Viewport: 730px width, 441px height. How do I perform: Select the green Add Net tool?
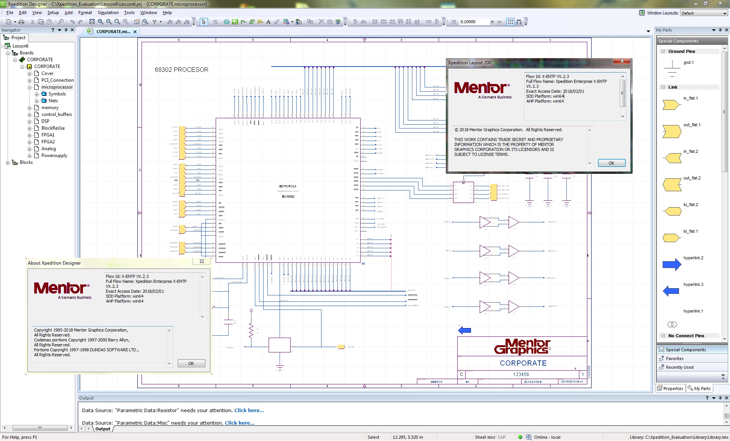pos(243,22)
